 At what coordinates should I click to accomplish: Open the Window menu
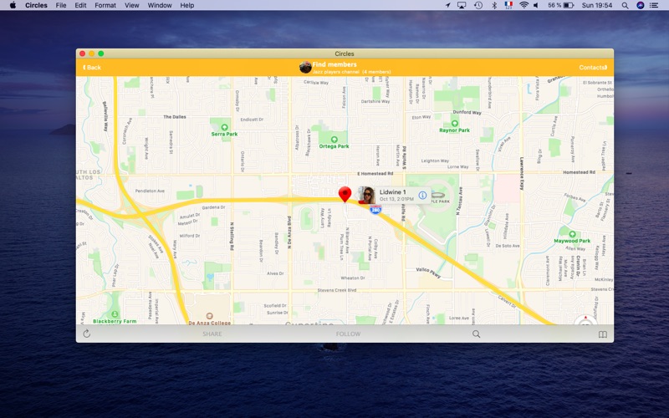click(x=160, y=5)
